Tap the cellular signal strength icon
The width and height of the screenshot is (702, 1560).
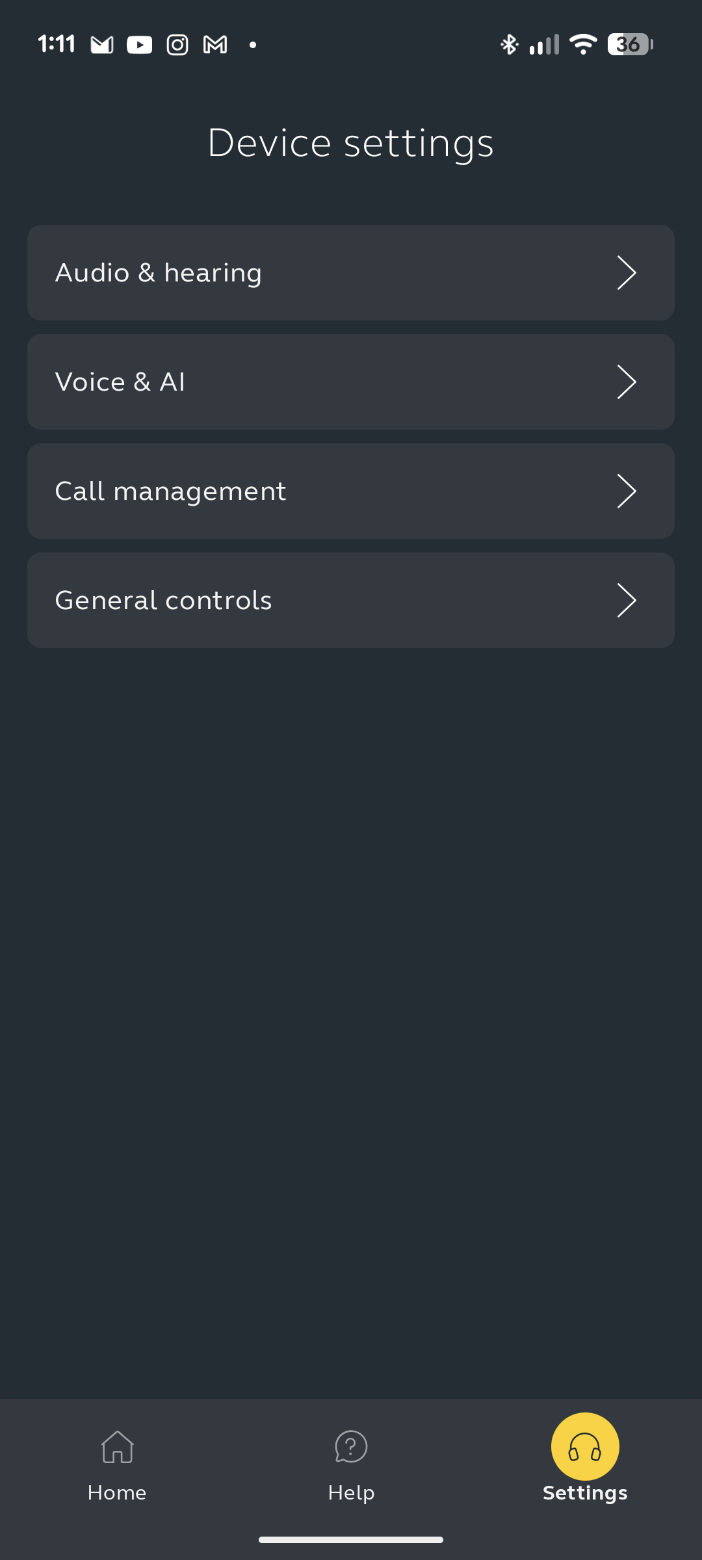[x=544, y=45]
